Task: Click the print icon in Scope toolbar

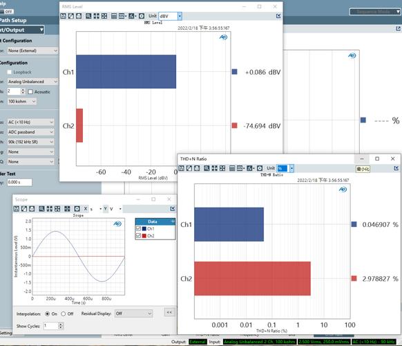Action: click(x=32, y=208)
